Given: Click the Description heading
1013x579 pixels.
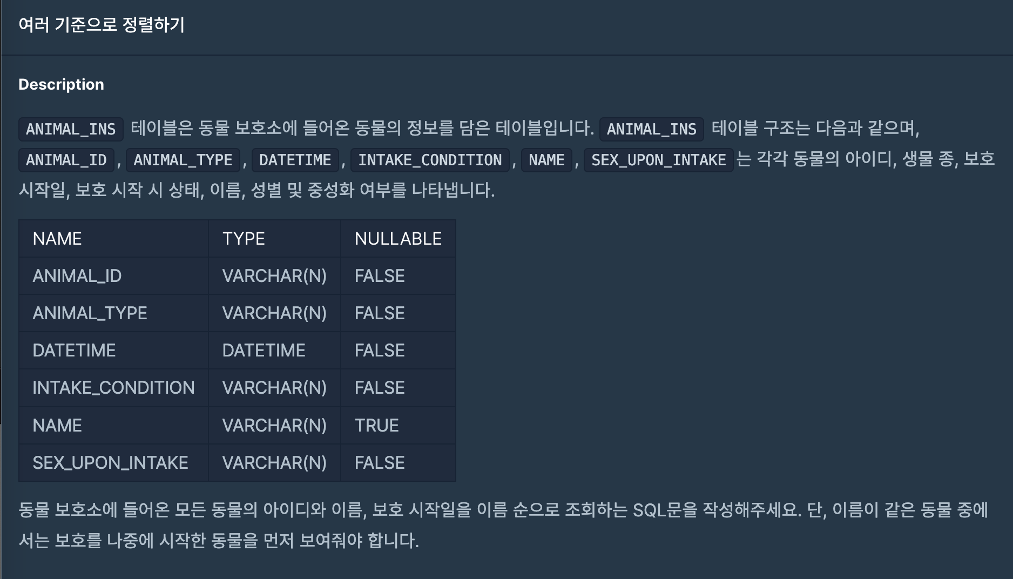Looking at the screenshot, I should [61, 84].
